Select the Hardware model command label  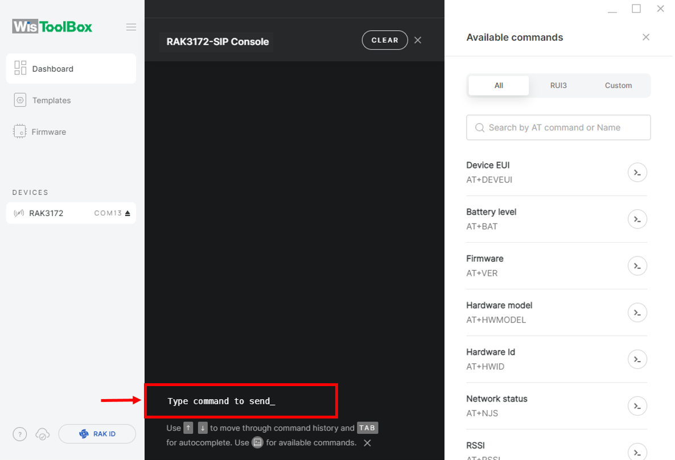[499, 306]
